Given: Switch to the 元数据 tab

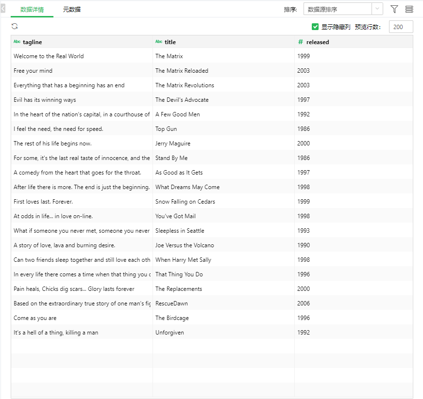Looking at the screenshot, I should point(71,9).
